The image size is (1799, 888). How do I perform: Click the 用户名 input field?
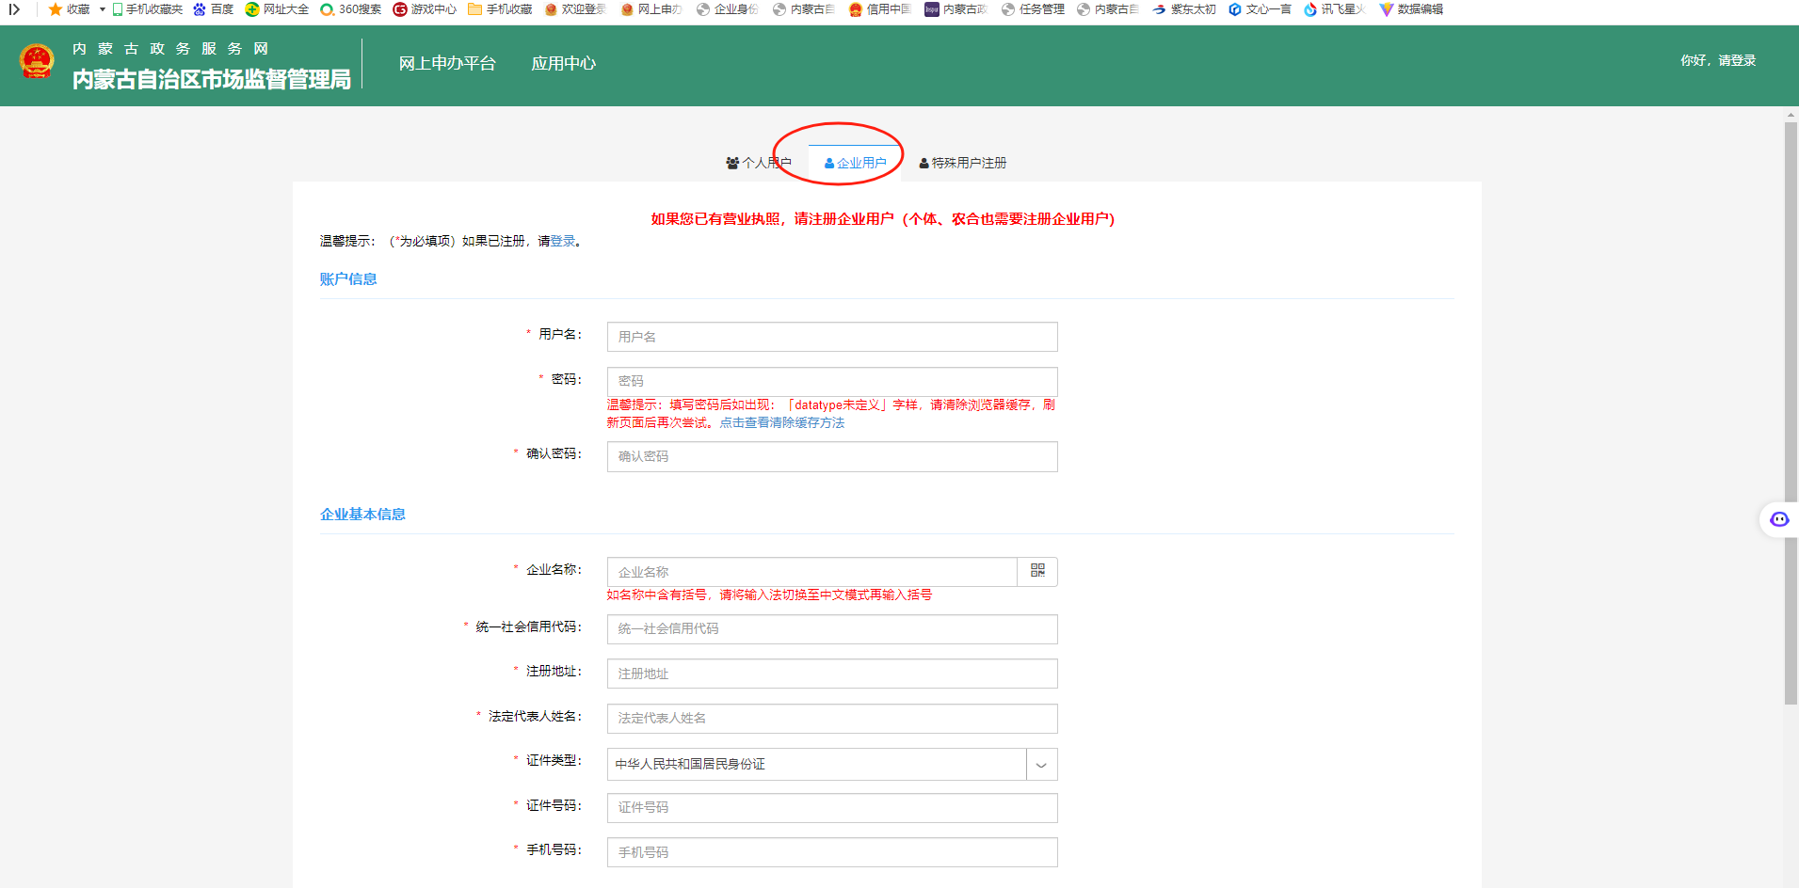[831, 337]
